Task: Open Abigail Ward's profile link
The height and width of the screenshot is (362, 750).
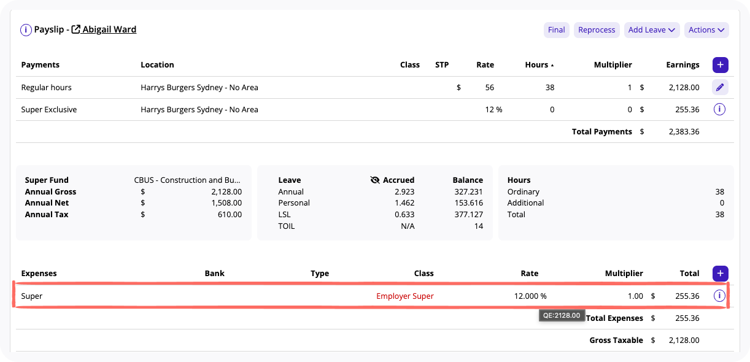Action: [109, 29]
